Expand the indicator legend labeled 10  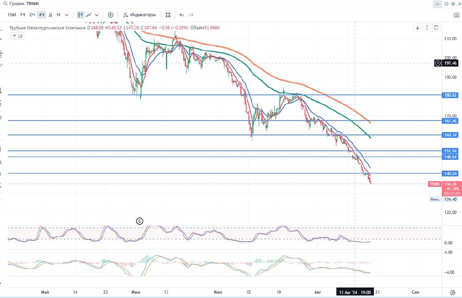pos(18,36)
